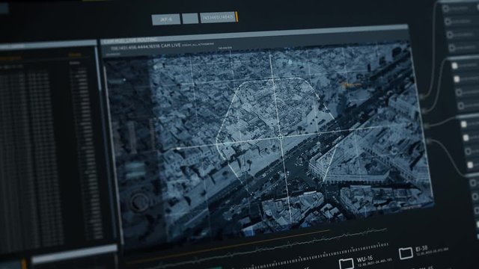Toggle the first checked box in the third node group
479x269 pixels.
464,124
